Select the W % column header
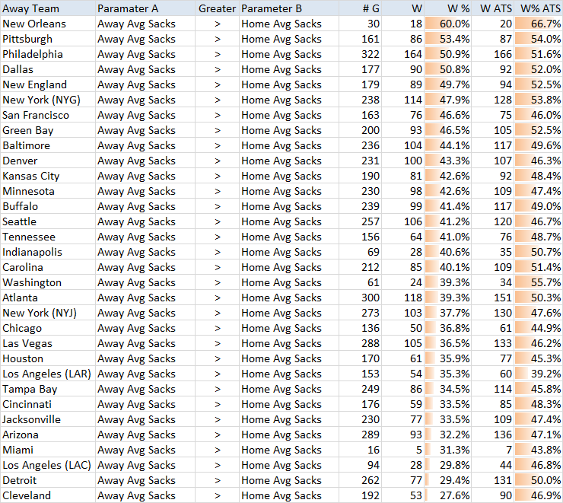This screenshot has height=503, width=563. tap(448, 8)
